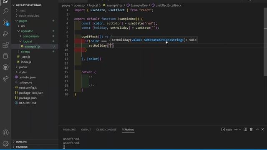Viewport: 267px width, 150px height.
Task: Open the GitHub view in activity bar
Action: pos(5,67)
